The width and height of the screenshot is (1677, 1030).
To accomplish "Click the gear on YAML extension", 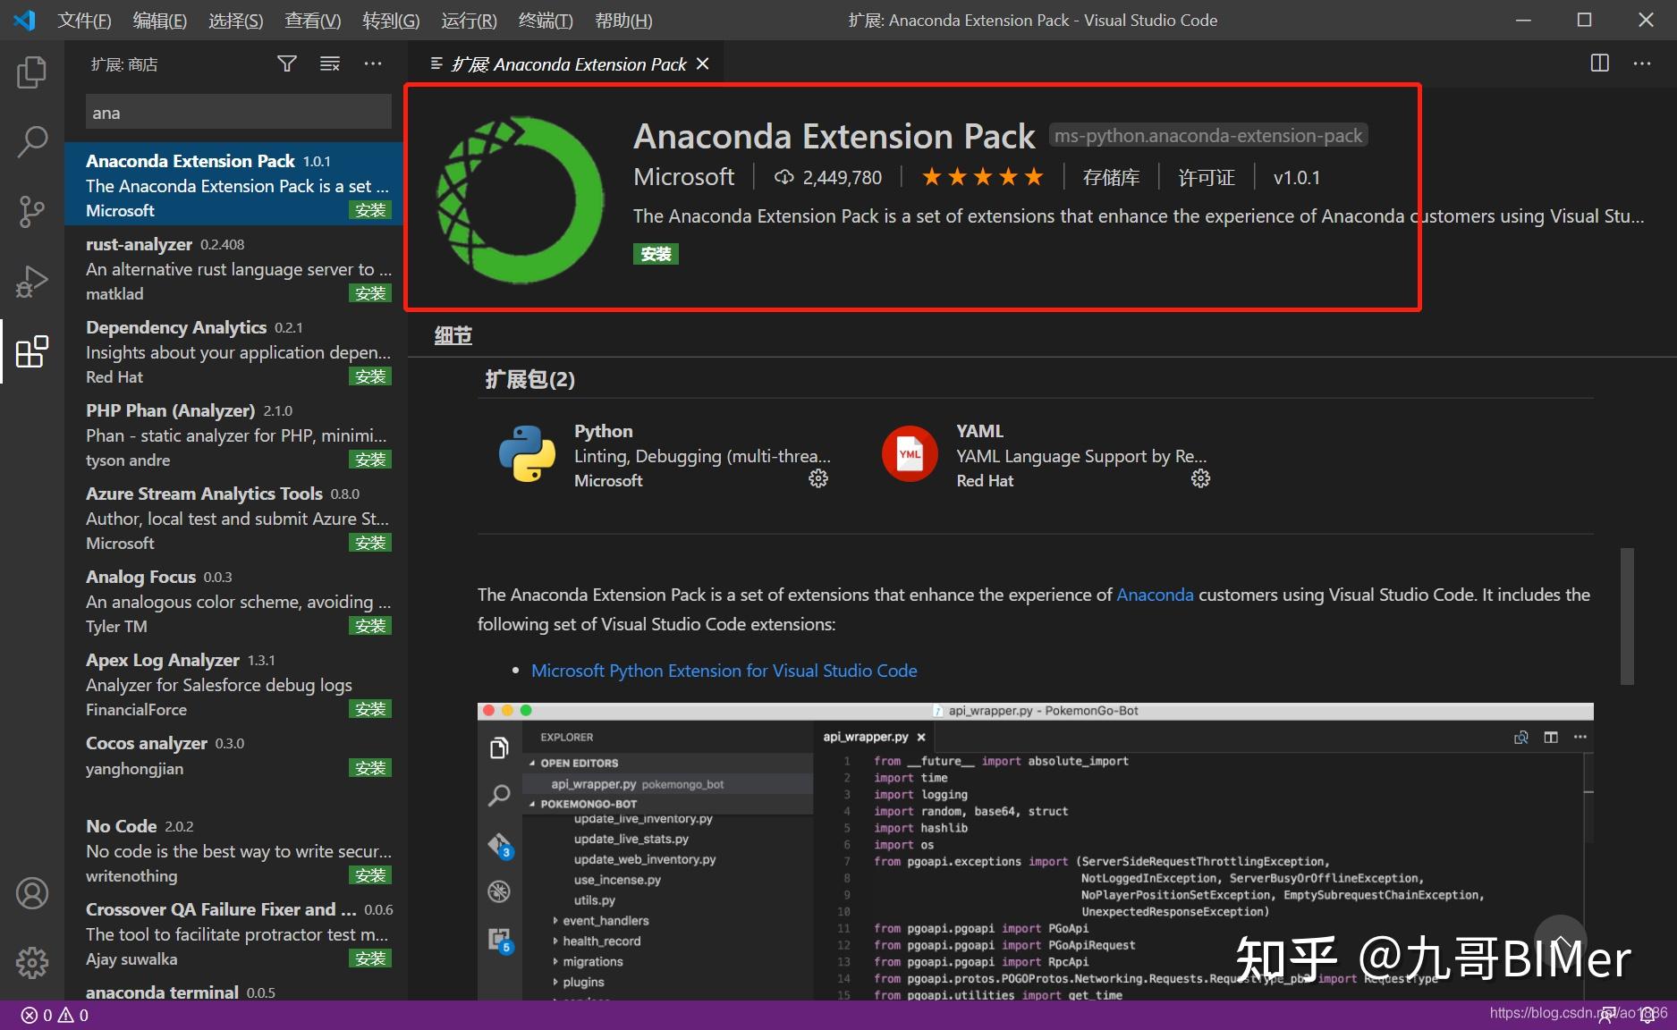I will pyautogui.click(x=1200, y=479).
